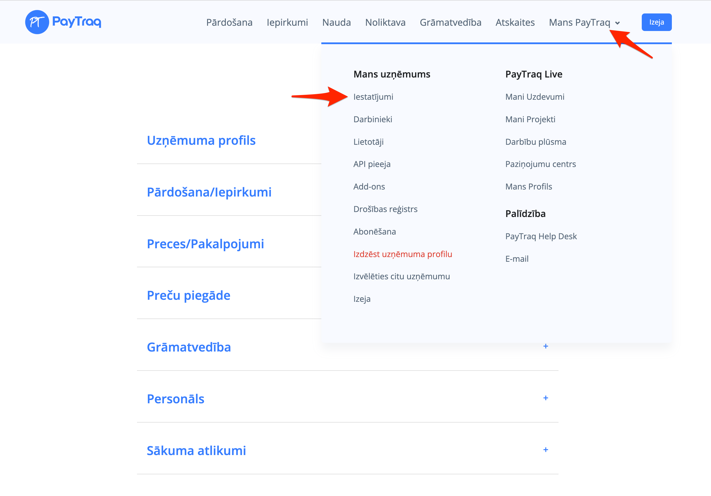Expand the Preces/Pakalpojumi section heading

205,244
